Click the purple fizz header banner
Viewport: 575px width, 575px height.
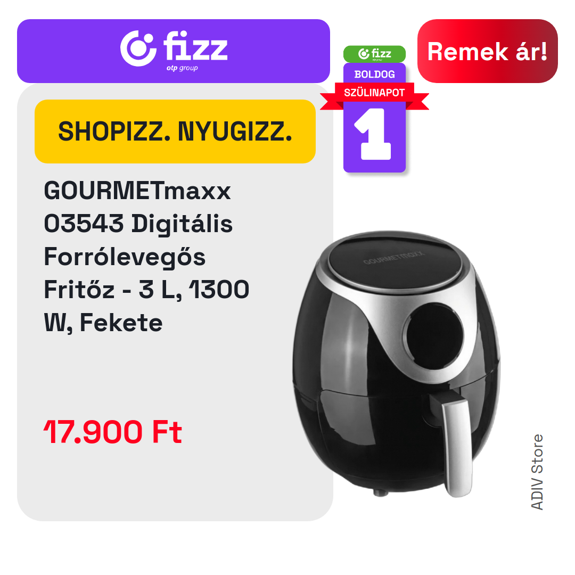pos(174,51)
